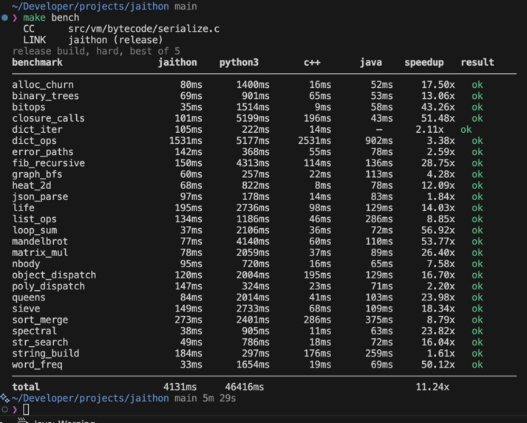
Task: Click the 'sort_merge' benchmark name
Action: (x=40, y=320)
